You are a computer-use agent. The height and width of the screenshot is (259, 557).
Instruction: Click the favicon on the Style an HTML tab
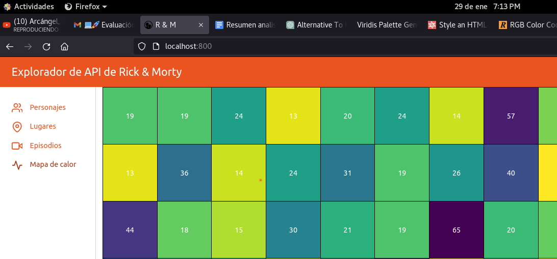click(x=432, y=25)
